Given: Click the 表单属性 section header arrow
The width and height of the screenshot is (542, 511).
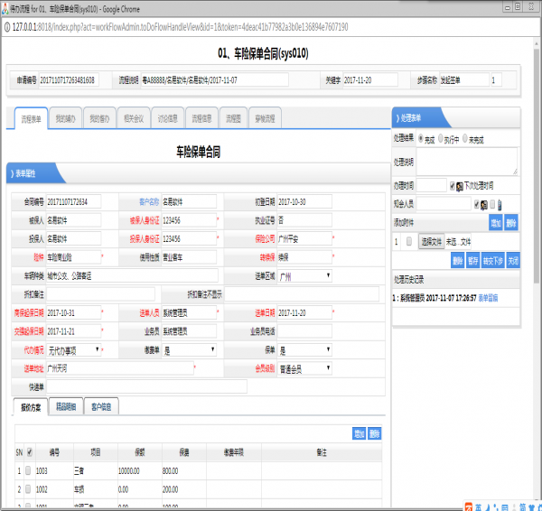Looking at the screenshot, I should coord(13,173).
